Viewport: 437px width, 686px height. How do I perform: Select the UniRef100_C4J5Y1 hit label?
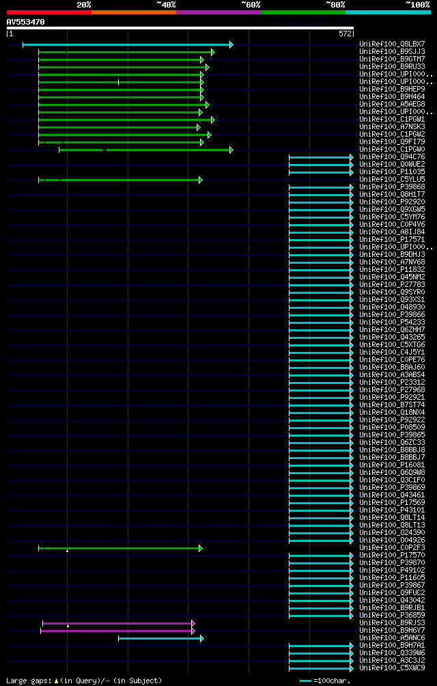pos(392,352)
